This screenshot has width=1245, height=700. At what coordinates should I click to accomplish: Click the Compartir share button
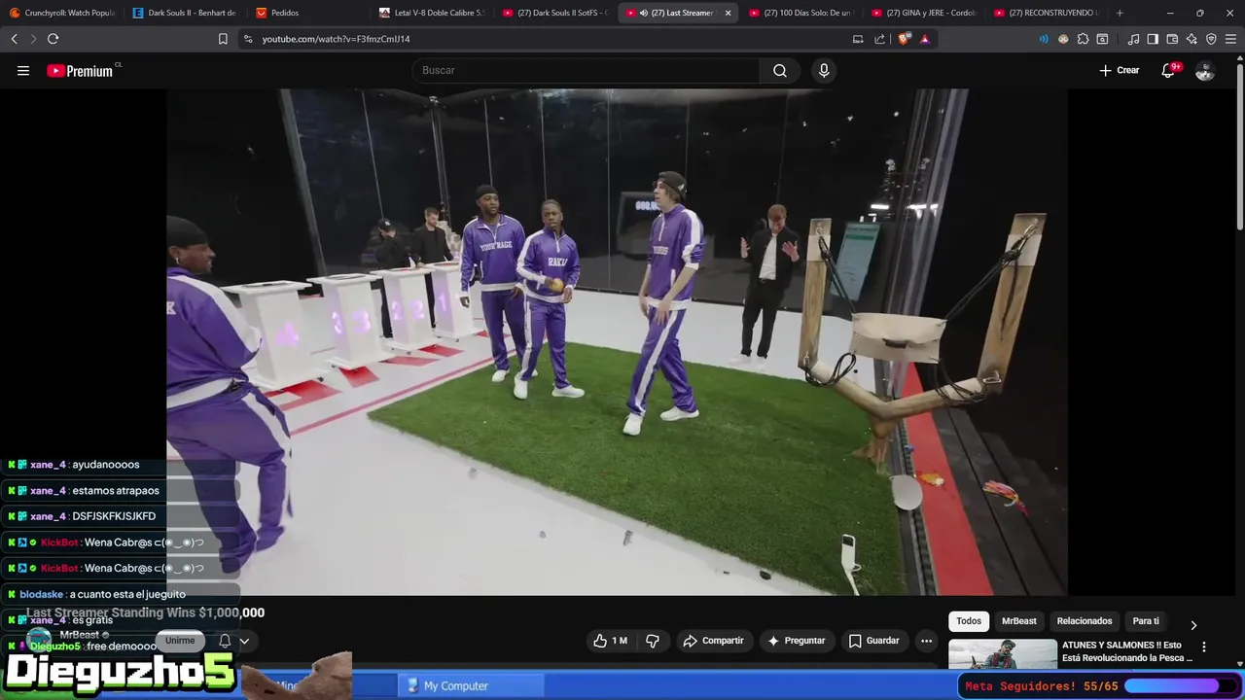click(x=714, y=641)
